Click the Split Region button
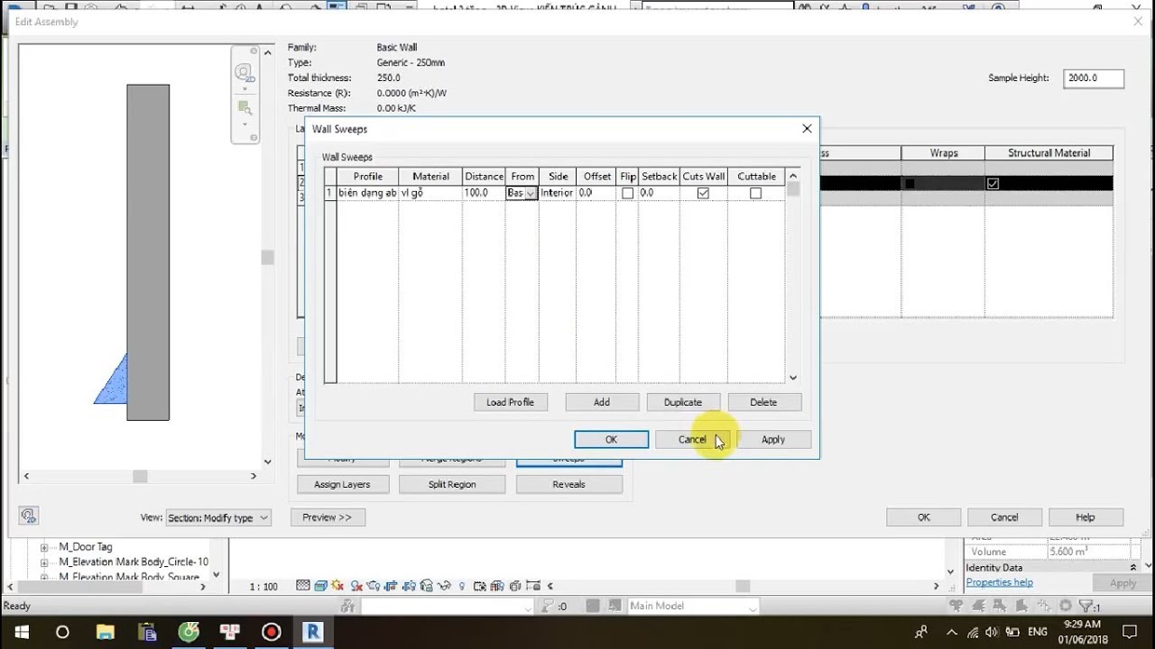 point(452,484)
